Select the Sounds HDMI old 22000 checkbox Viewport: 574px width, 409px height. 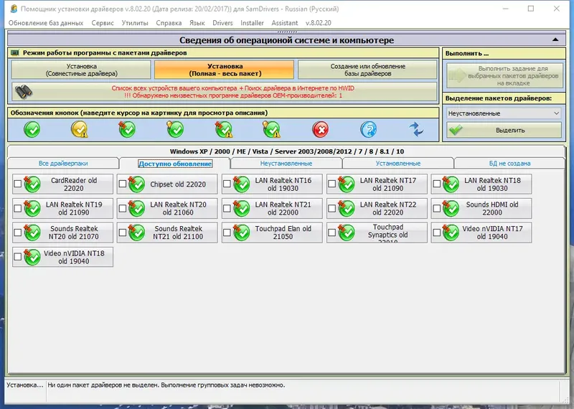[x=436, y=208]
